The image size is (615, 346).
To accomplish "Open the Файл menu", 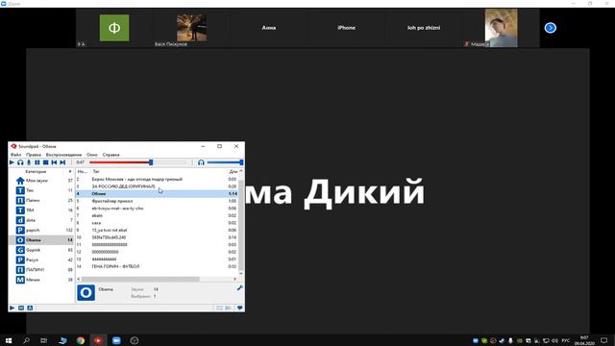I will click(x=16, y=155).
